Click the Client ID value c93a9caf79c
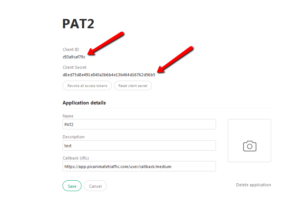The height and width of the screenshot is (203, 286). 74,57
